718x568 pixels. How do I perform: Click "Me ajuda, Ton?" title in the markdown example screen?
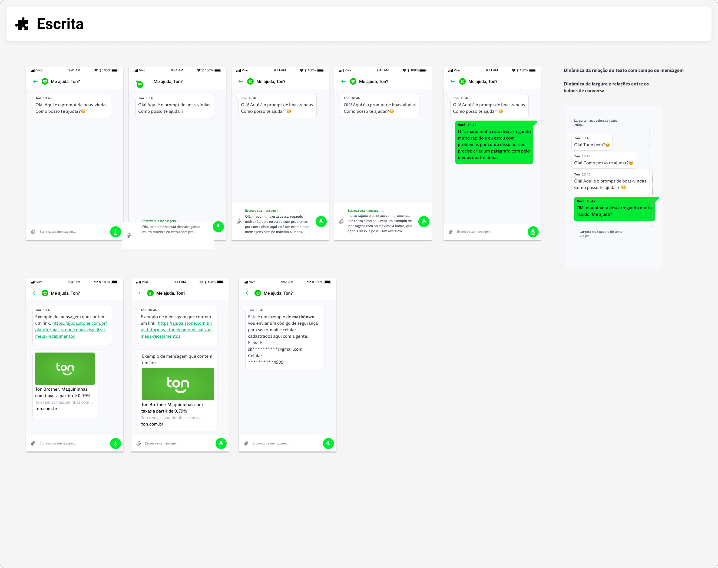pyautogui.click(x=278, y=293)
